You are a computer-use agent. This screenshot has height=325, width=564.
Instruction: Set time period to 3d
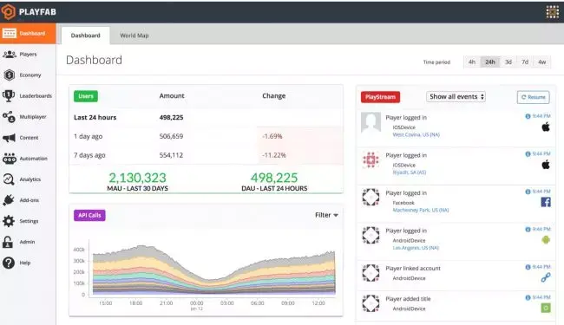[508, 62]
